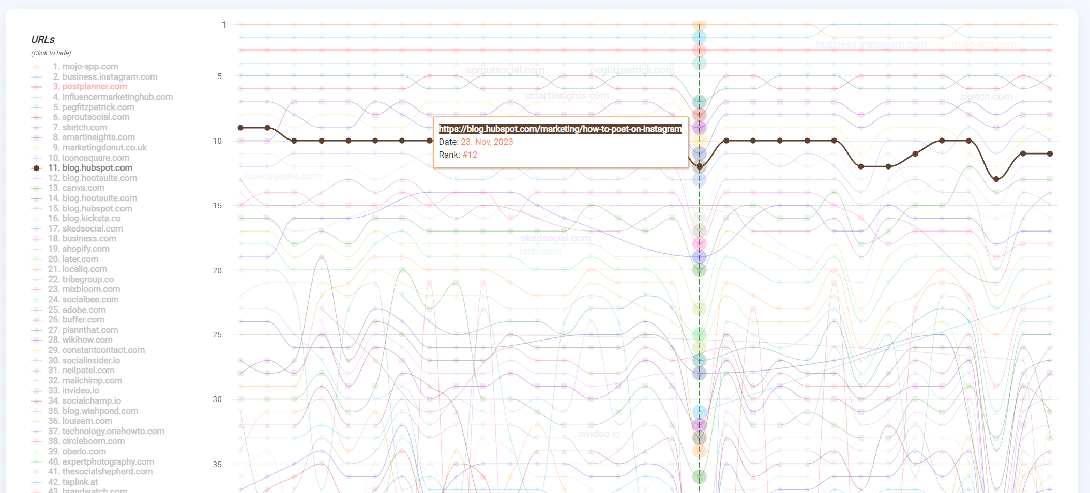
Task: Toggle later.com legend entry
Action: click(64, 259)
